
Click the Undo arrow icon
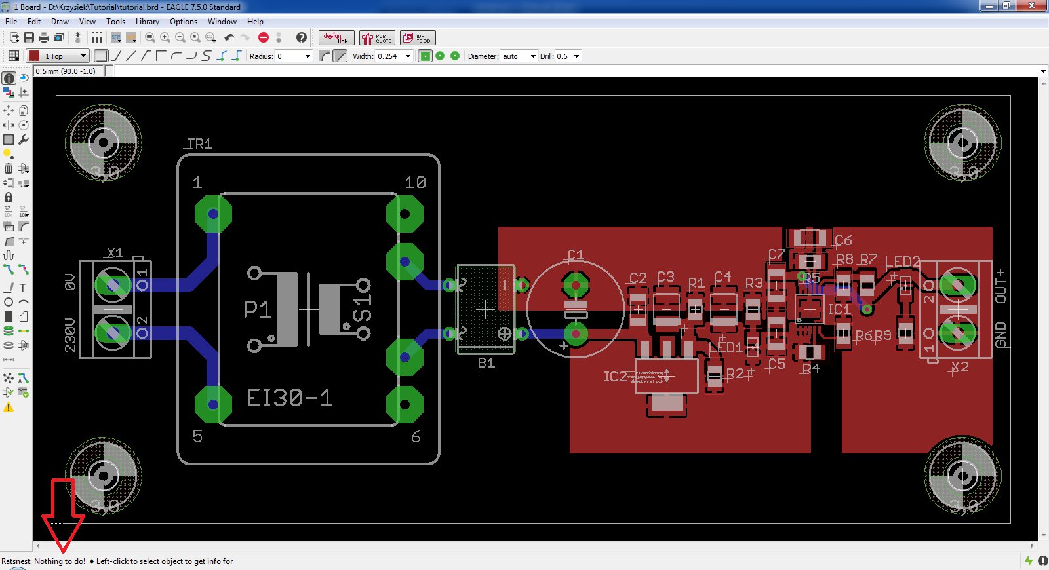(229, 38)
